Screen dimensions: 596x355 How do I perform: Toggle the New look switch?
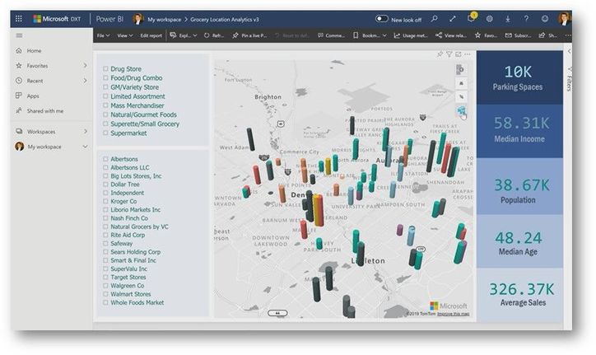(381, 19)
